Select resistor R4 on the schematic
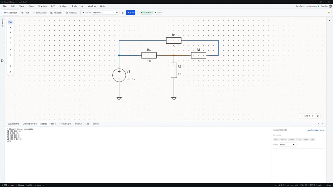This screenshot has width=333, height=187. (174, 41)
